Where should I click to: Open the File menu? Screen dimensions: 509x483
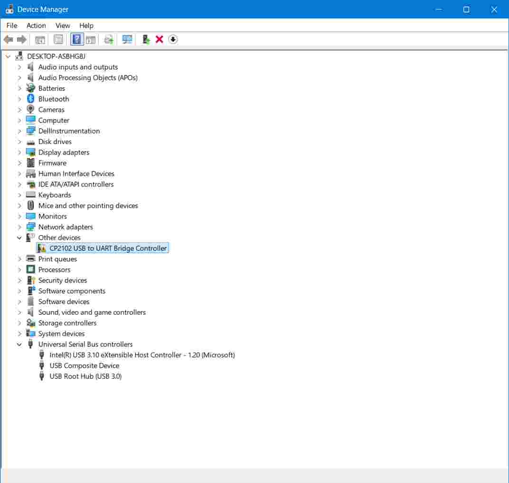click(12, 25)
